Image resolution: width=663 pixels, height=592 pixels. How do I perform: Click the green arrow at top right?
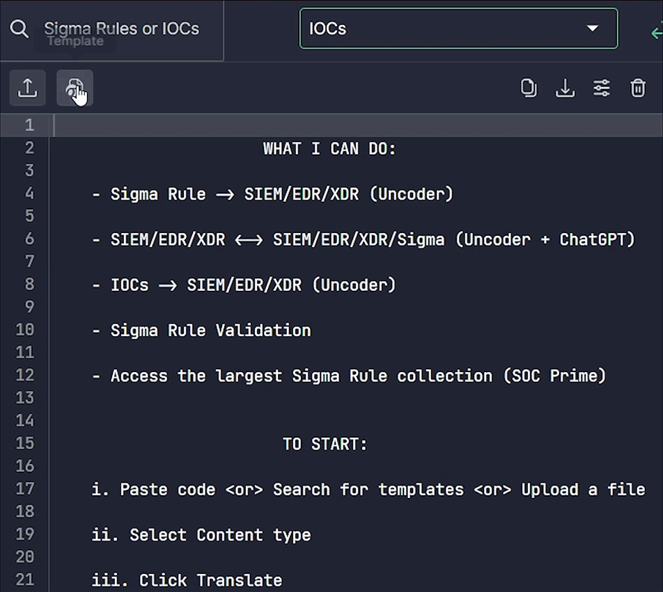(x=655, y=32)
